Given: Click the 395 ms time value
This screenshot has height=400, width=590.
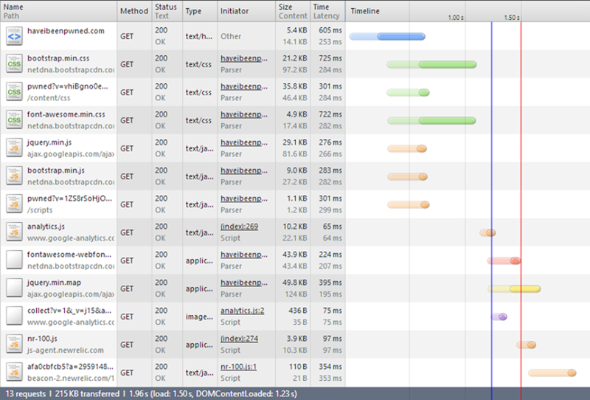Looking at the screenshot, I should tap(330, 283).
